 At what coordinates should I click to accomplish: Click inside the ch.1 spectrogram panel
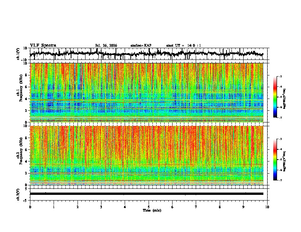[147, 92]
